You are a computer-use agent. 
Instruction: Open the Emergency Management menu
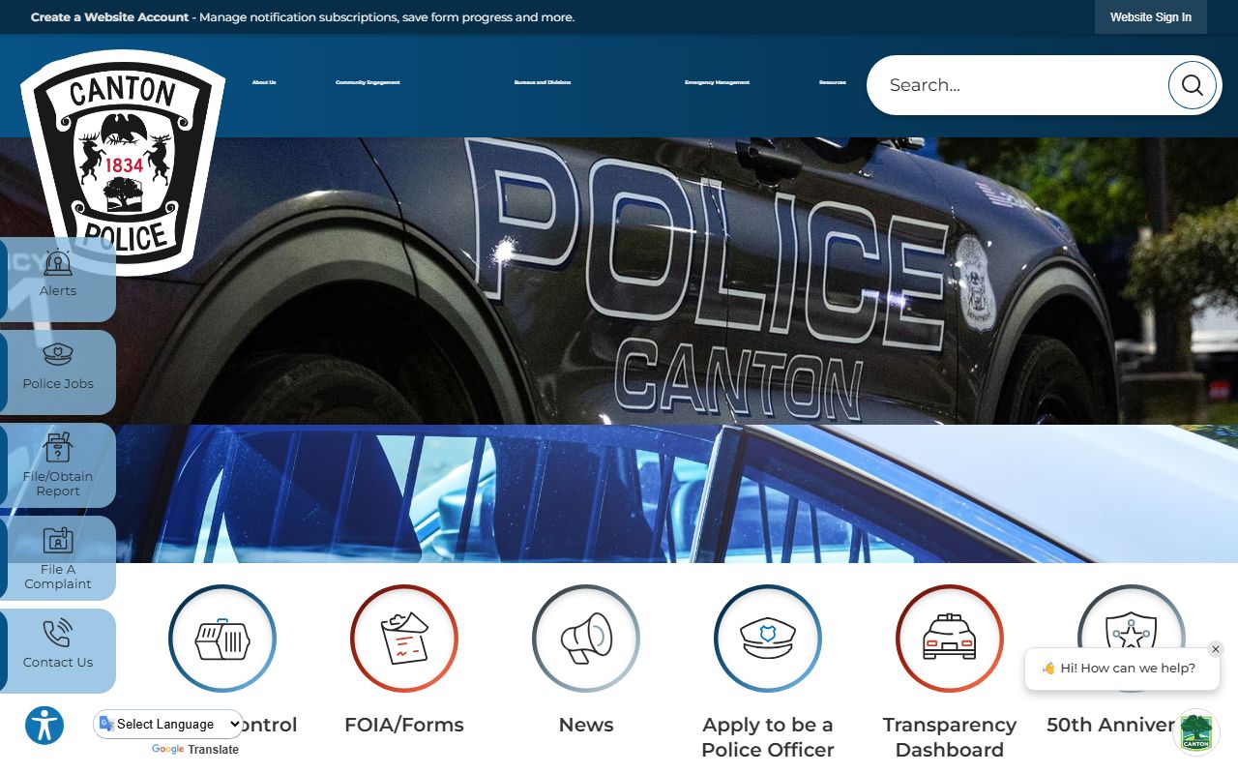[717, 82]
